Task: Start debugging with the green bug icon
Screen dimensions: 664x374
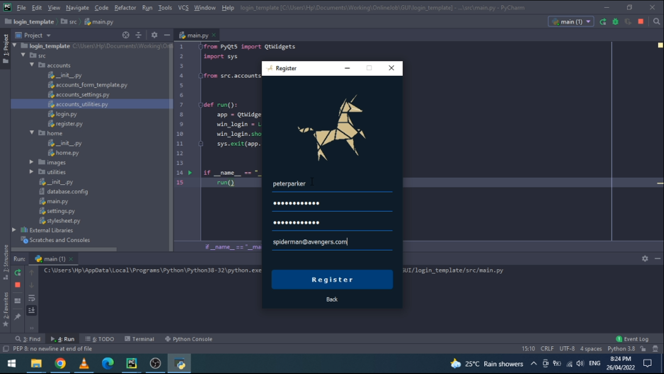Action: 615,22
